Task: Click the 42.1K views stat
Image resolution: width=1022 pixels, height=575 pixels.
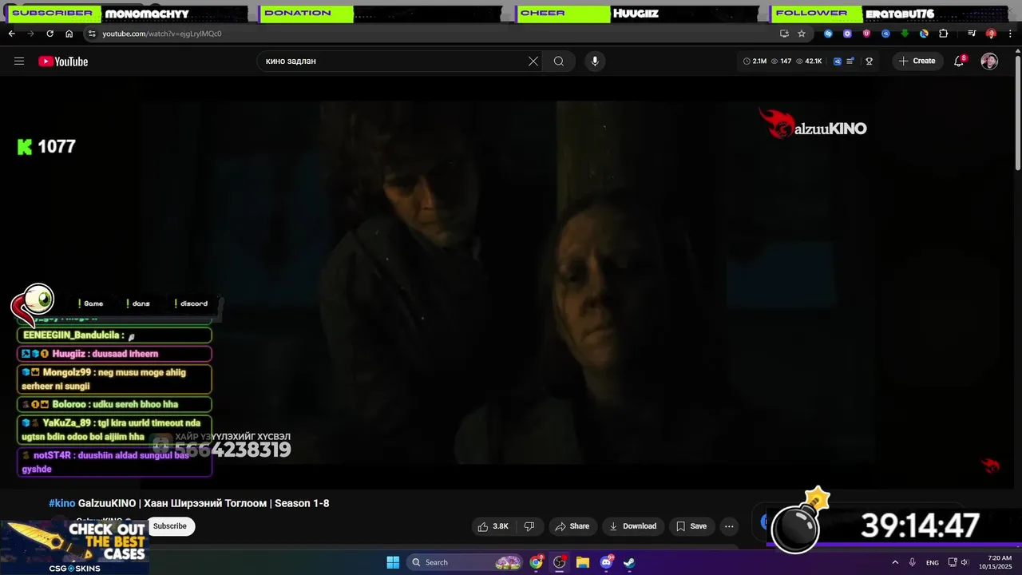Action: click(x=809, y=61)
